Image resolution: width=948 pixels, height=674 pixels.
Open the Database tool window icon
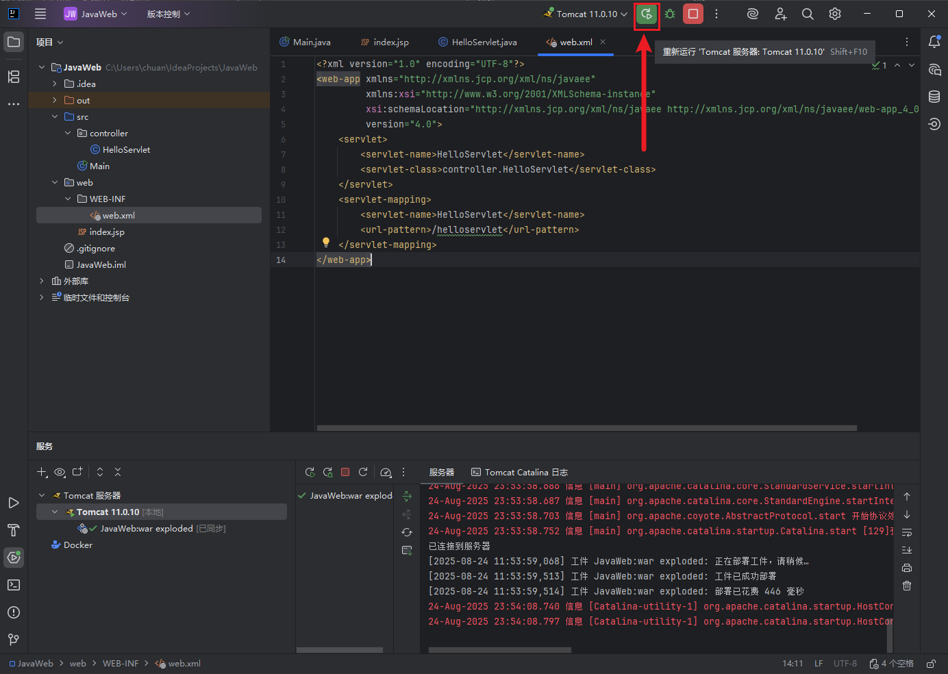[x=934, y=97]
